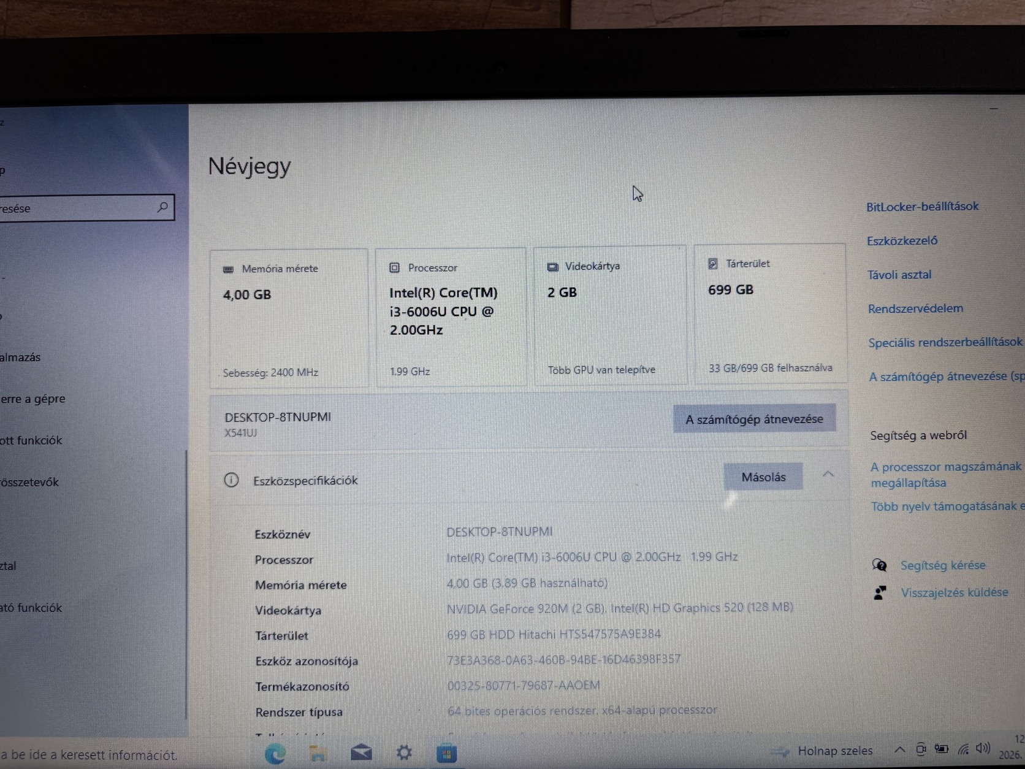Open File Explorer from the taskbar

point(318,753)
